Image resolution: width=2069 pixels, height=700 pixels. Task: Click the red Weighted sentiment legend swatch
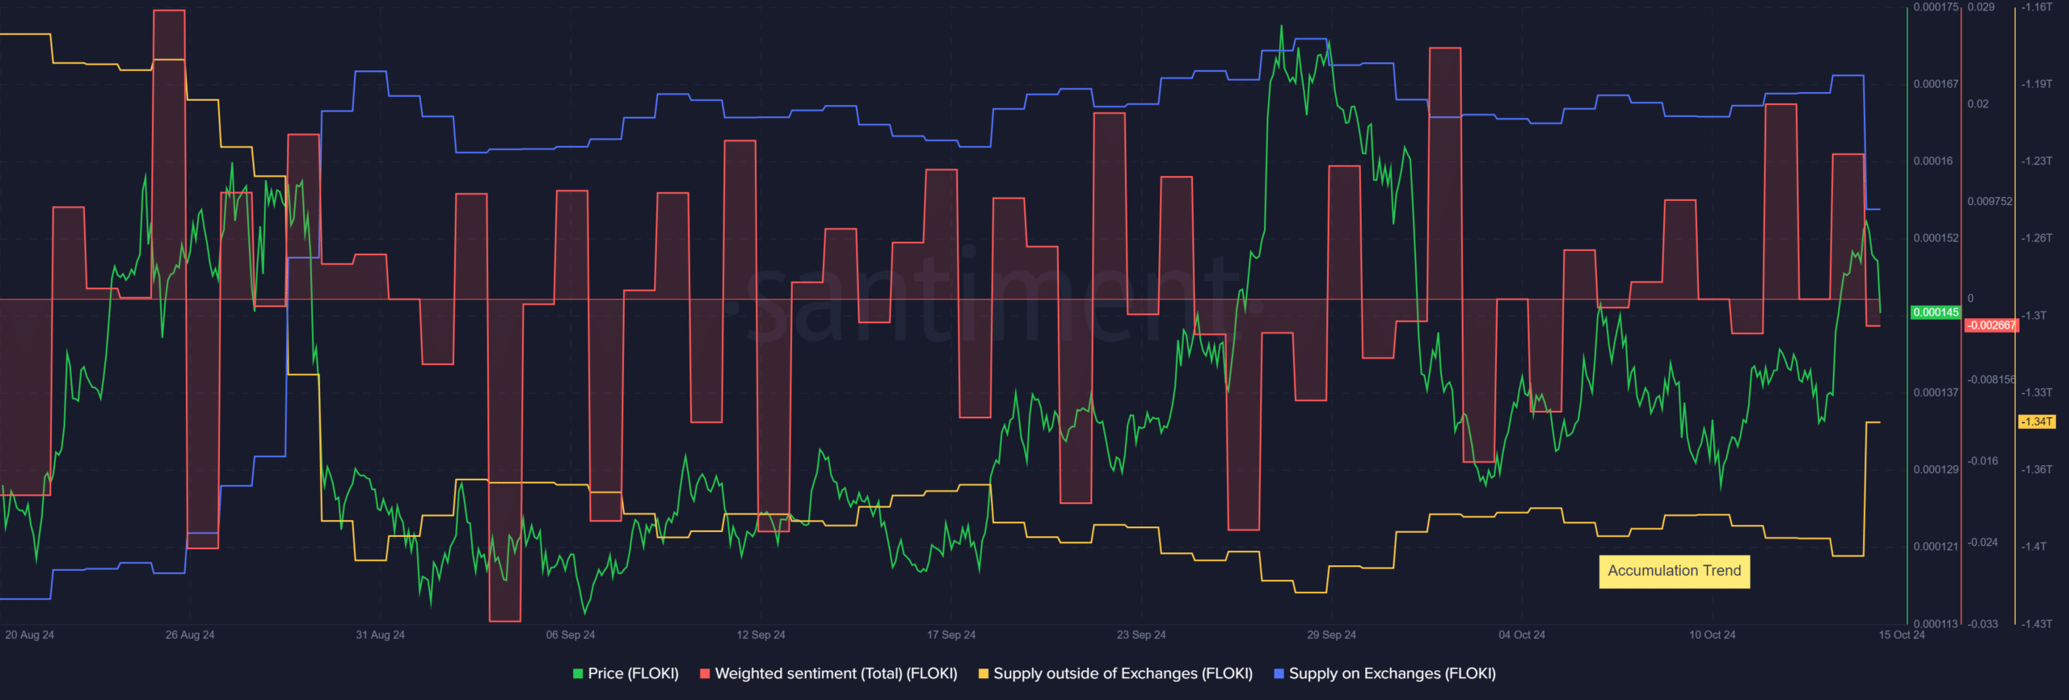tap(705, 673)
